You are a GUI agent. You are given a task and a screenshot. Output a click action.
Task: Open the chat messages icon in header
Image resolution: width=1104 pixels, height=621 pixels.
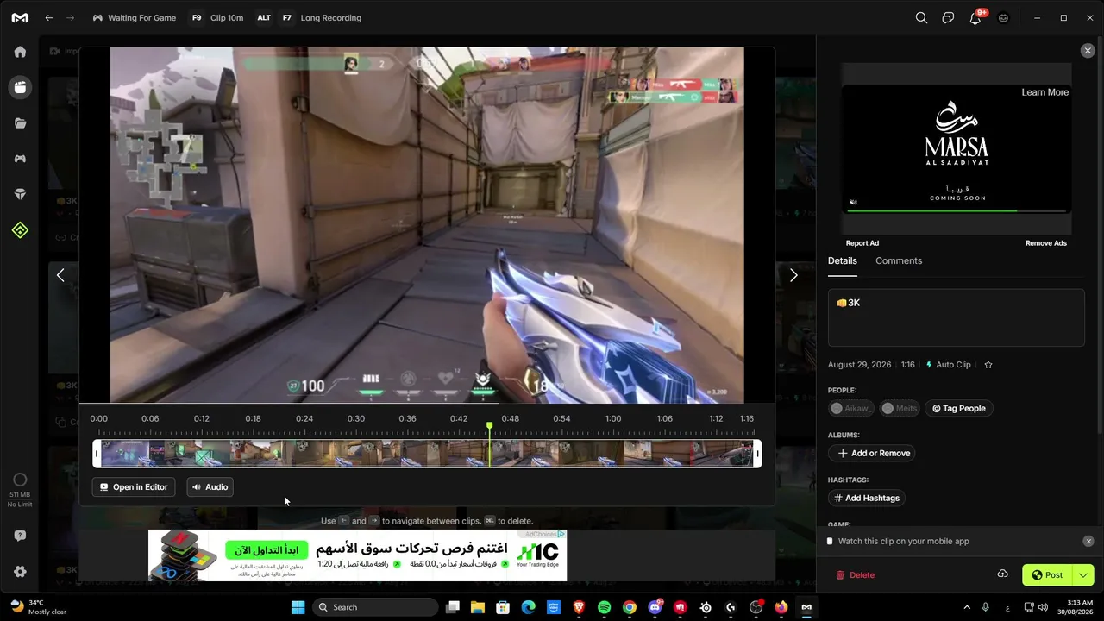click(948, 17)
